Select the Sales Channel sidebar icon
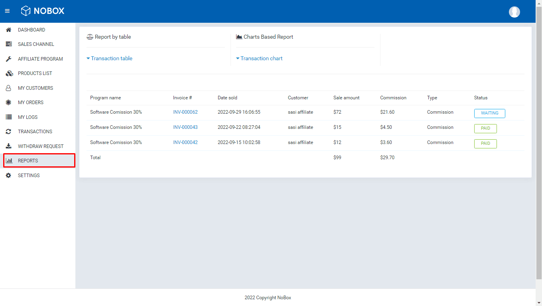This screenshot has height=306, width=542. (x=8, y=44)
